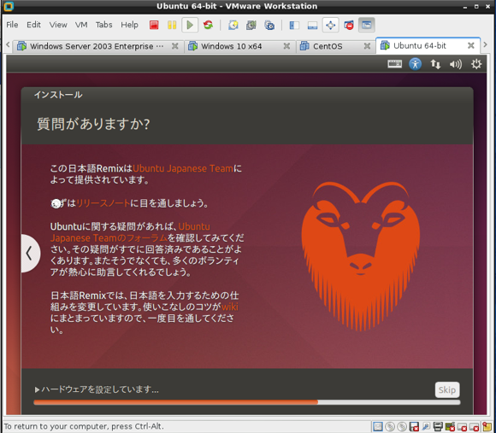The width and height of the screenshot is (496, 433).
Task: Close the Windows Server 2003 Enterprise tab
Action: coord(174,46)
